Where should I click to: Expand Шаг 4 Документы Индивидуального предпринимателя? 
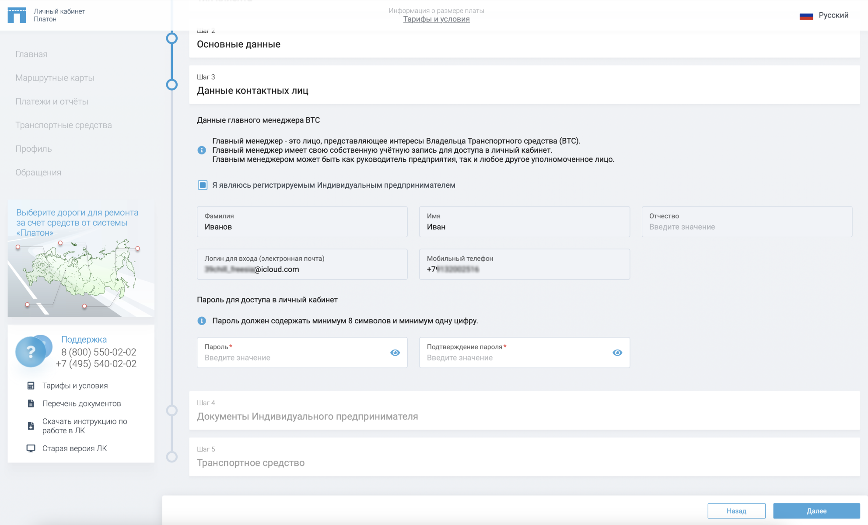tap(307, 416)
